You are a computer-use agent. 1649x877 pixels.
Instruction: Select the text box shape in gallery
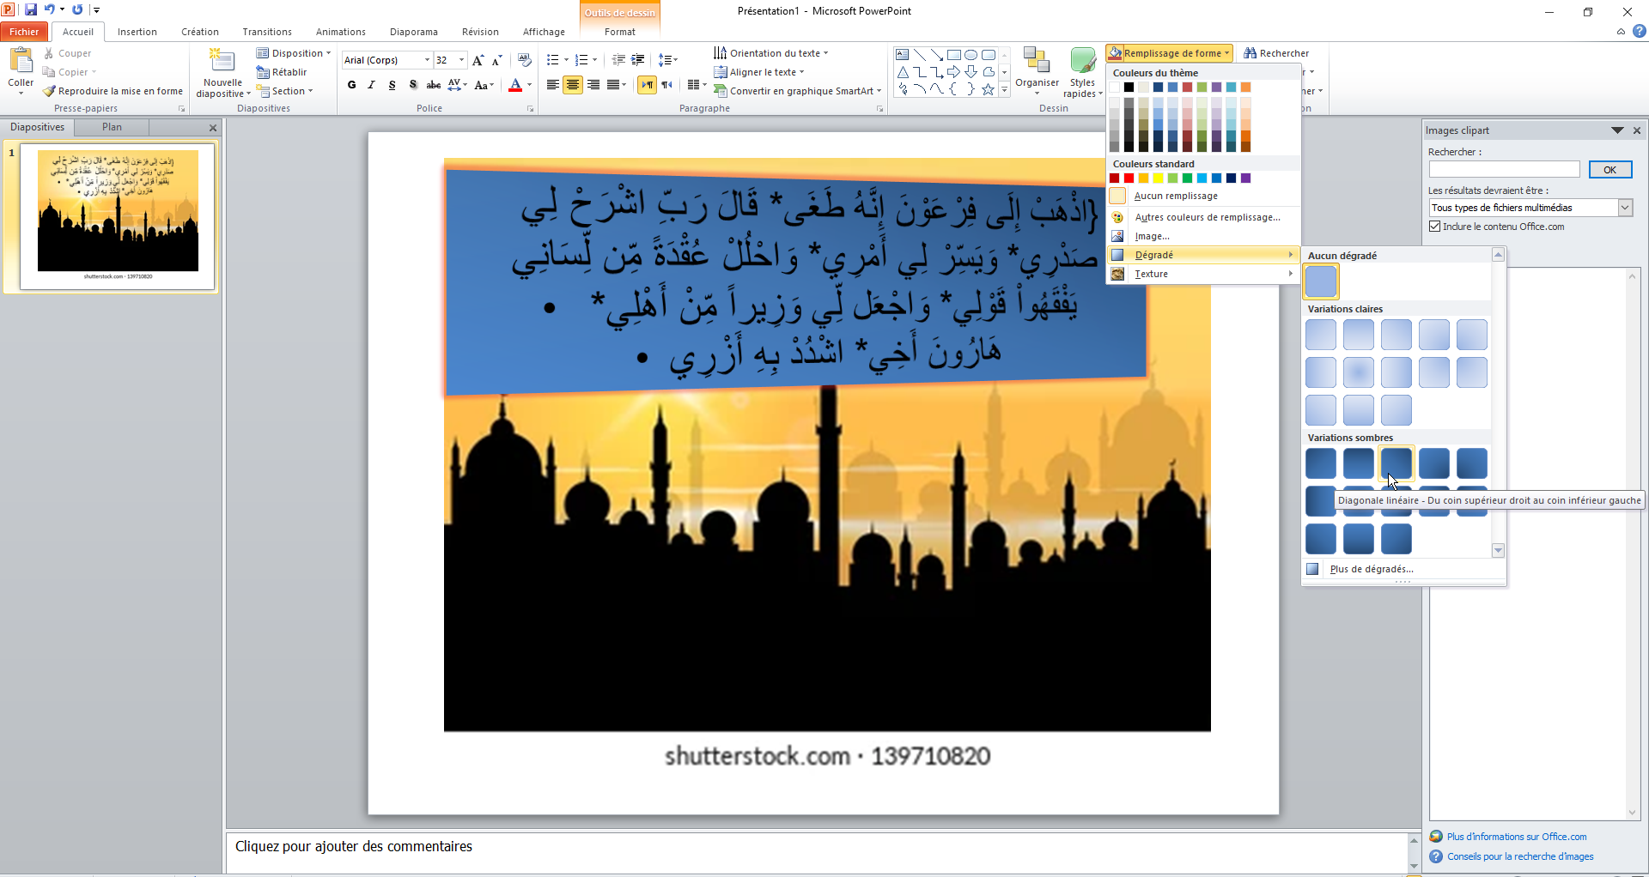click(902, 55)
